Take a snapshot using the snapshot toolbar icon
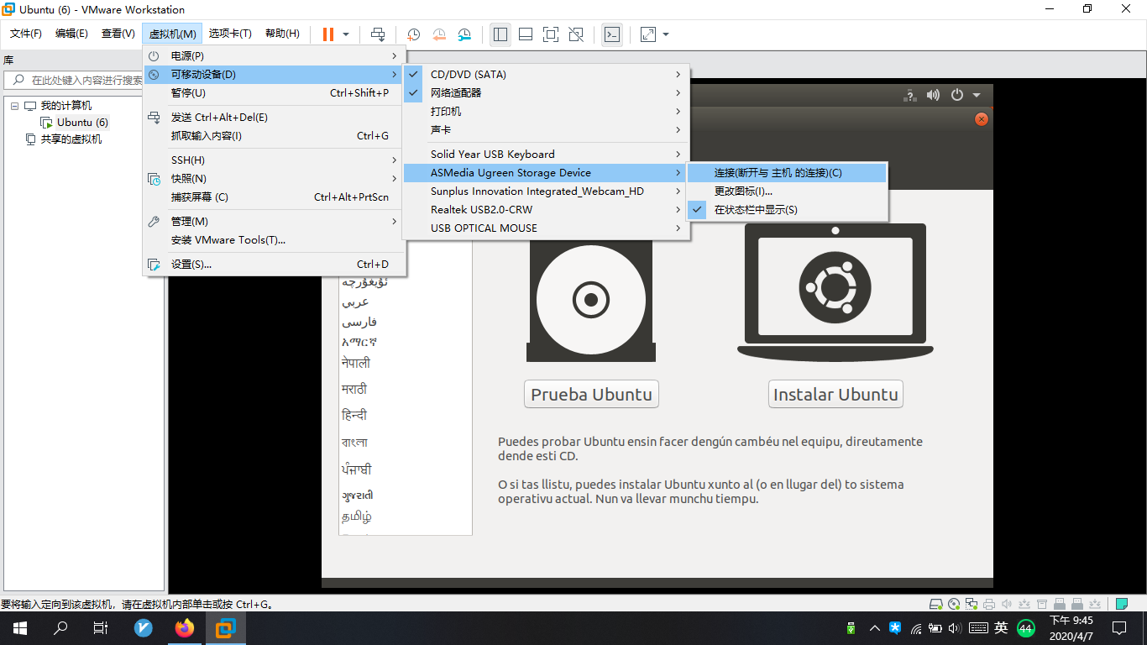Image resolution: width=1147 pixels, height=645 pixels. pyautogui.click(x=412, y=34)
